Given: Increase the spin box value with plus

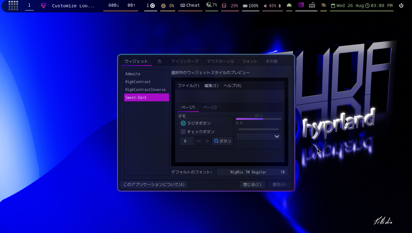Looking at the screenshot, I should [x=207, y=141].
